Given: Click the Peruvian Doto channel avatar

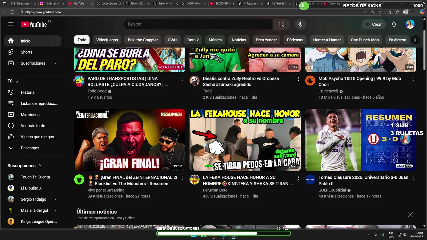Looking at the screenshot, I should coord(195,179).
